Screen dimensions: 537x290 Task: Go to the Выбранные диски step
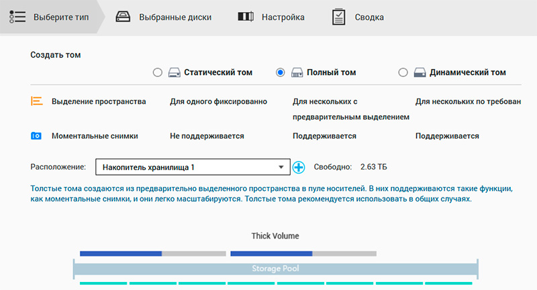click(175, 17)
